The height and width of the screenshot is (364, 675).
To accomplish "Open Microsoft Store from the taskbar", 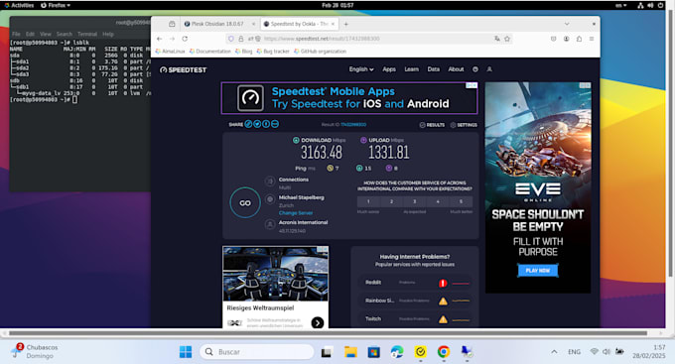I will coord(373,352).
